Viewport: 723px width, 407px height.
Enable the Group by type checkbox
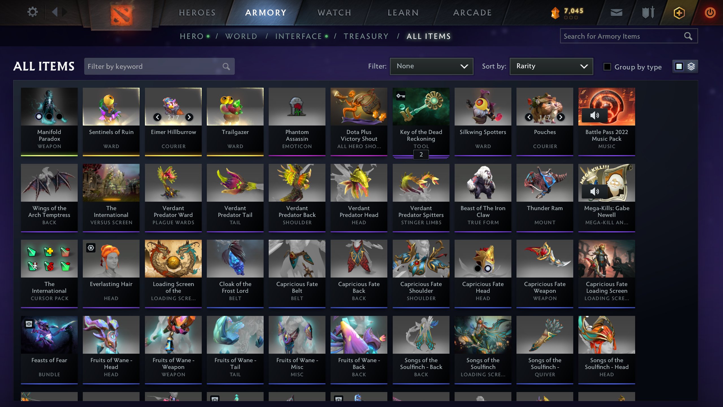point(607,67)
